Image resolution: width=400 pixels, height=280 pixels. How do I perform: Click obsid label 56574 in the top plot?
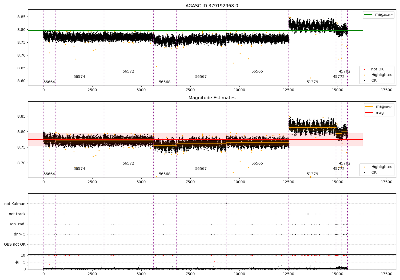[x=79, y=77]
